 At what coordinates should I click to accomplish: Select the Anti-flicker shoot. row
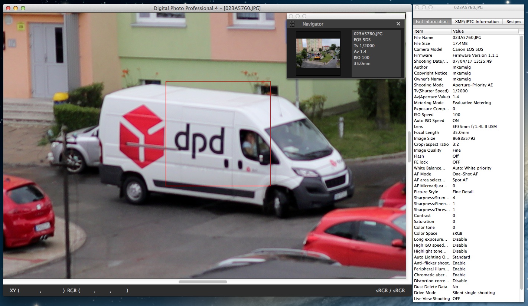click(x=466, y=263)
